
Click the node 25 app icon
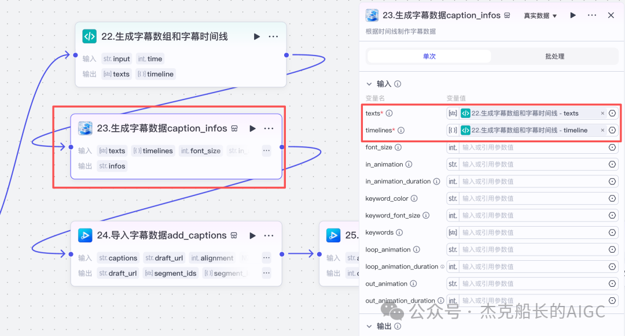333,235
